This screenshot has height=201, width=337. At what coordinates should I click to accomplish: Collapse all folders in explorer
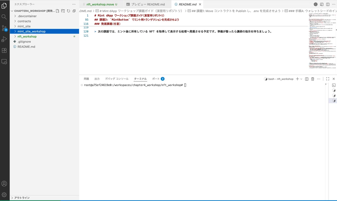(x=74, y=11)
